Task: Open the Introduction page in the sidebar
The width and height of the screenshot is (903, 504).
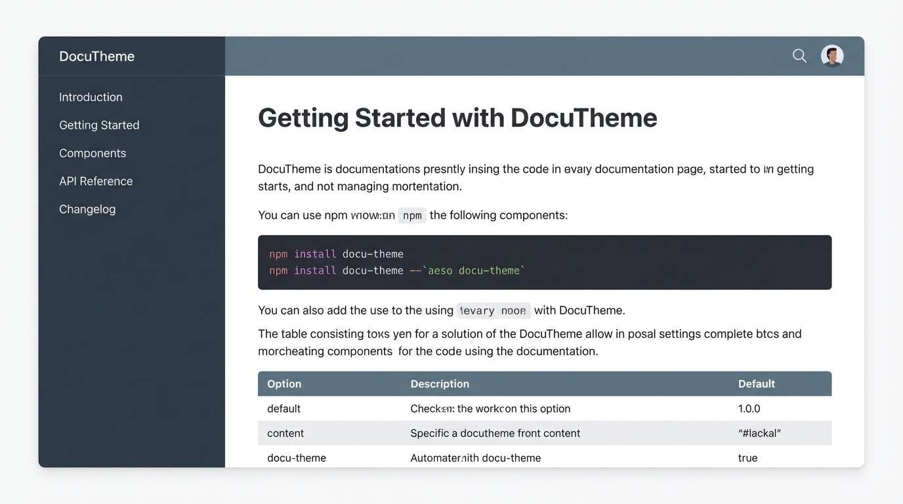Action: (x=91, y=96)
